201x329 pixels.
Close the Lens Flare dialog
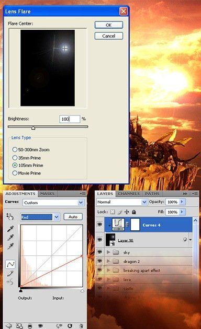pos(124,11)
